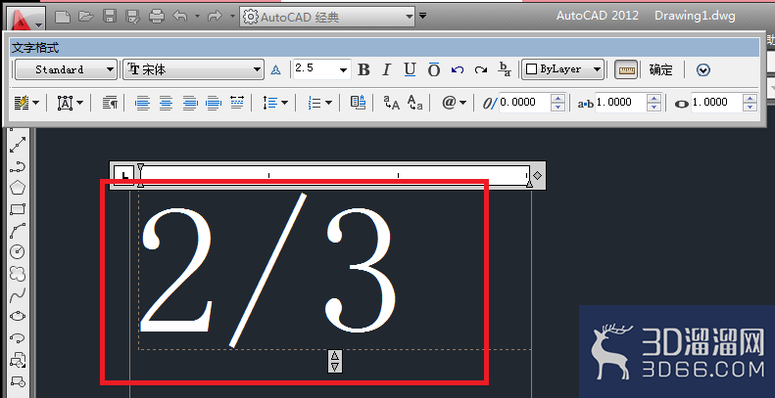Increase the oblique angle value

coord(558,99)
